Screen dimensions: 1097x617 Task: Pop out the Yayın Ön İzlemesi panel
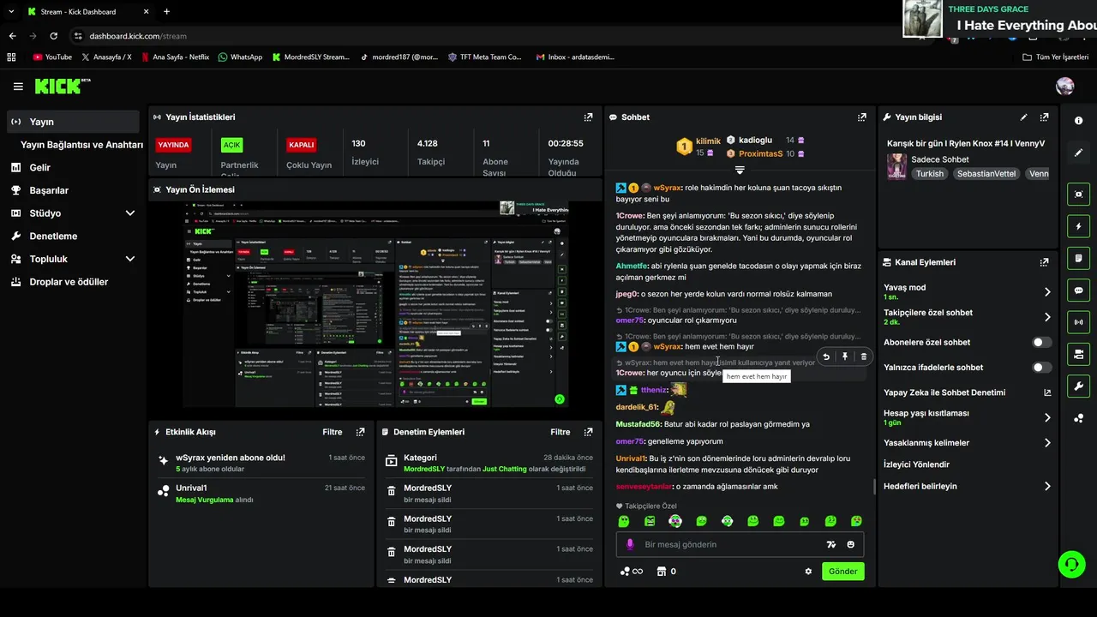tap(588, 189)
